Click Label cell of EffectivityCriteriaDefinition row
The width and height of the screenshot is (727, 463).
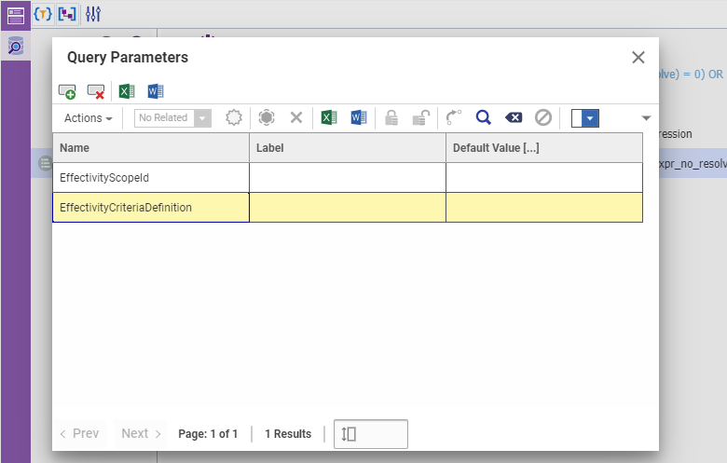coord(348,208)
